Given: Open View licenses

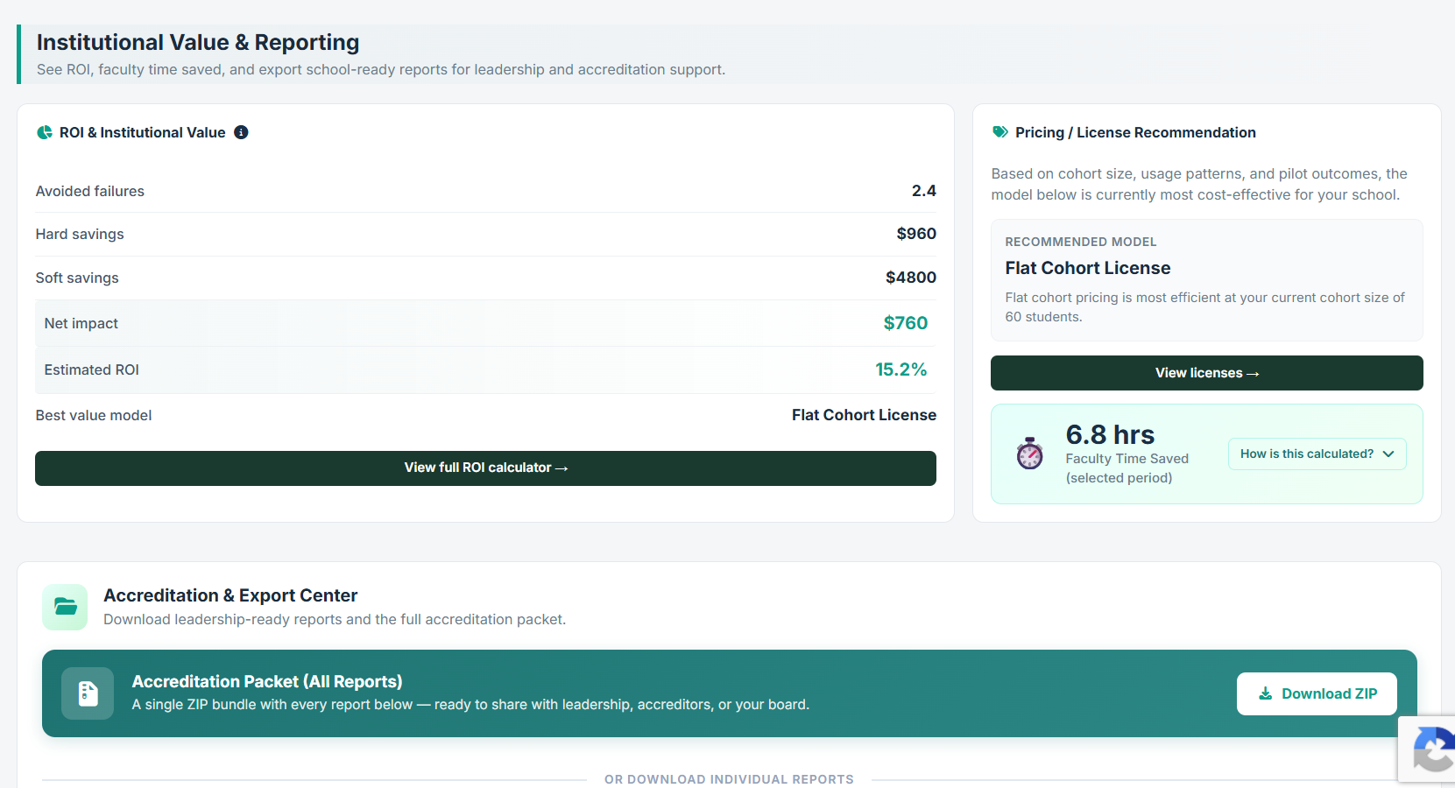Looking at the screenshot, I should coord(1206,373).
